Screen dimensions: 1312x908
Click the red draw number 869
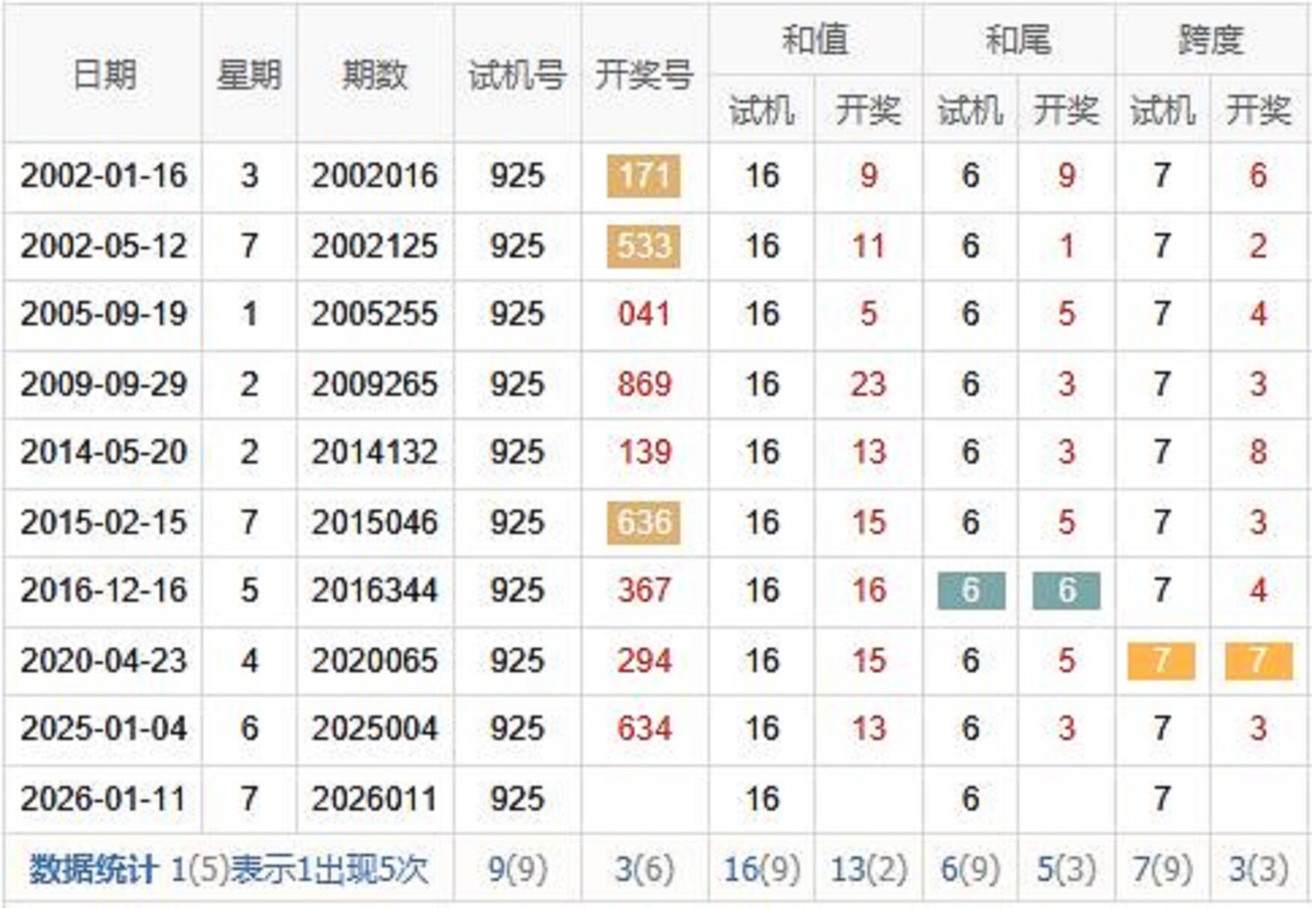pyautogui.click(x=643, y=384)
